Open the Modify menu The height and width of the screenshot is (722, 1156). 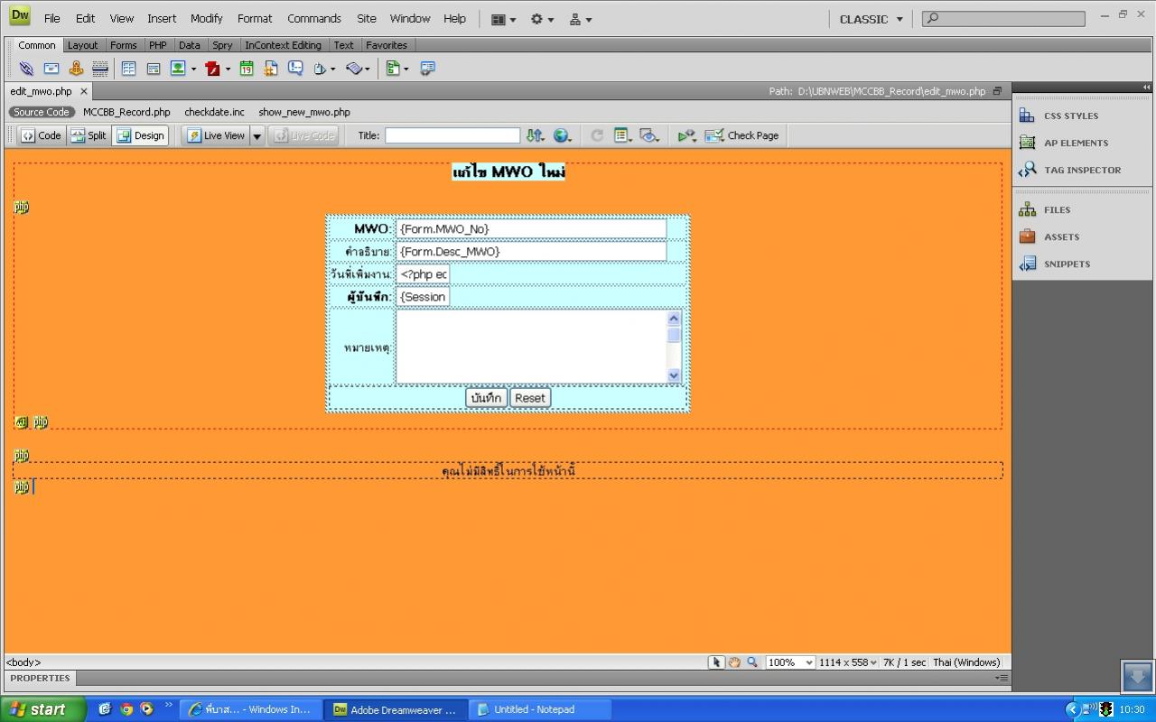tap(206, 18)
